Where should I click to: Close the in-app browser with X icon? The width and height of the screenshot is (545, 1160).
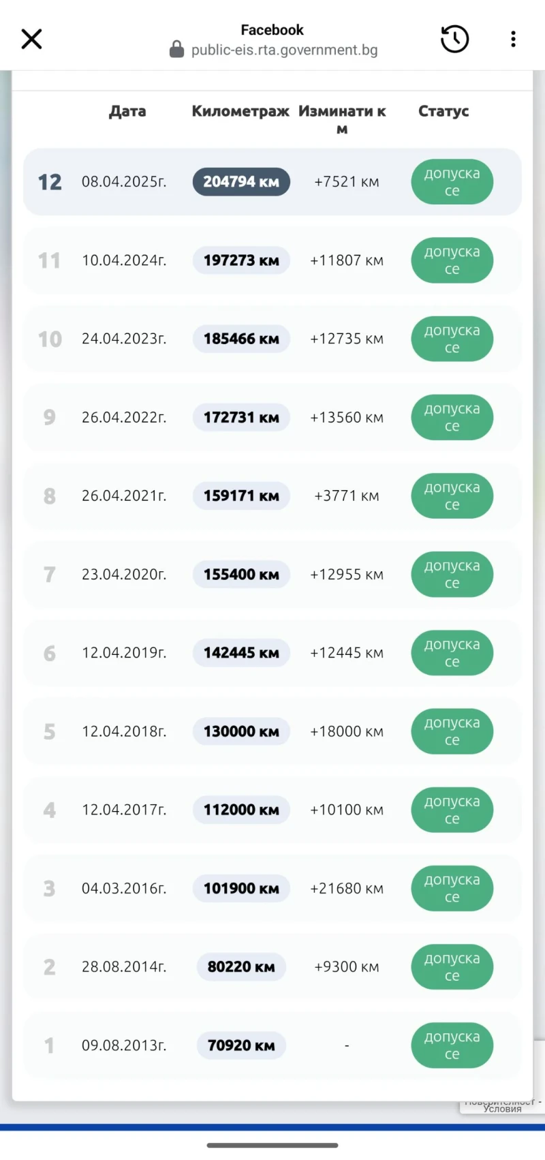(x=31, y=40)
